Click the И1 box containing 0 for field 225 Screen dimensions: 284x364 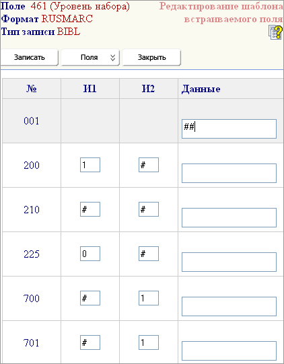click(90, 254)
